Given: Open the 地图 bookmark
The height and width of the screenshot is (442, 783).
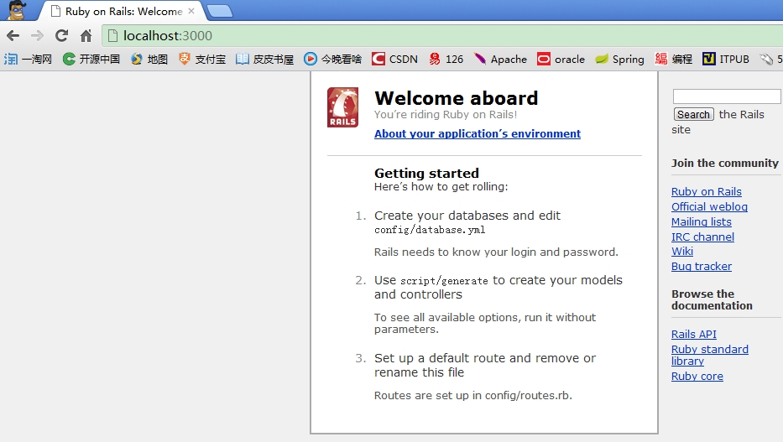Looking at the screenshot, I should click(x=149, y=60).
